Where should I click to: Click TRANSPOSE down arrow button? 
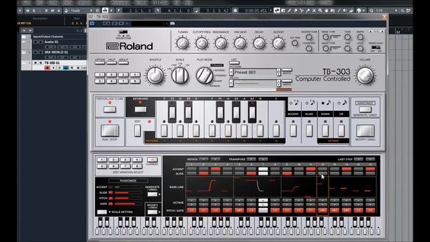coord(251,159)
